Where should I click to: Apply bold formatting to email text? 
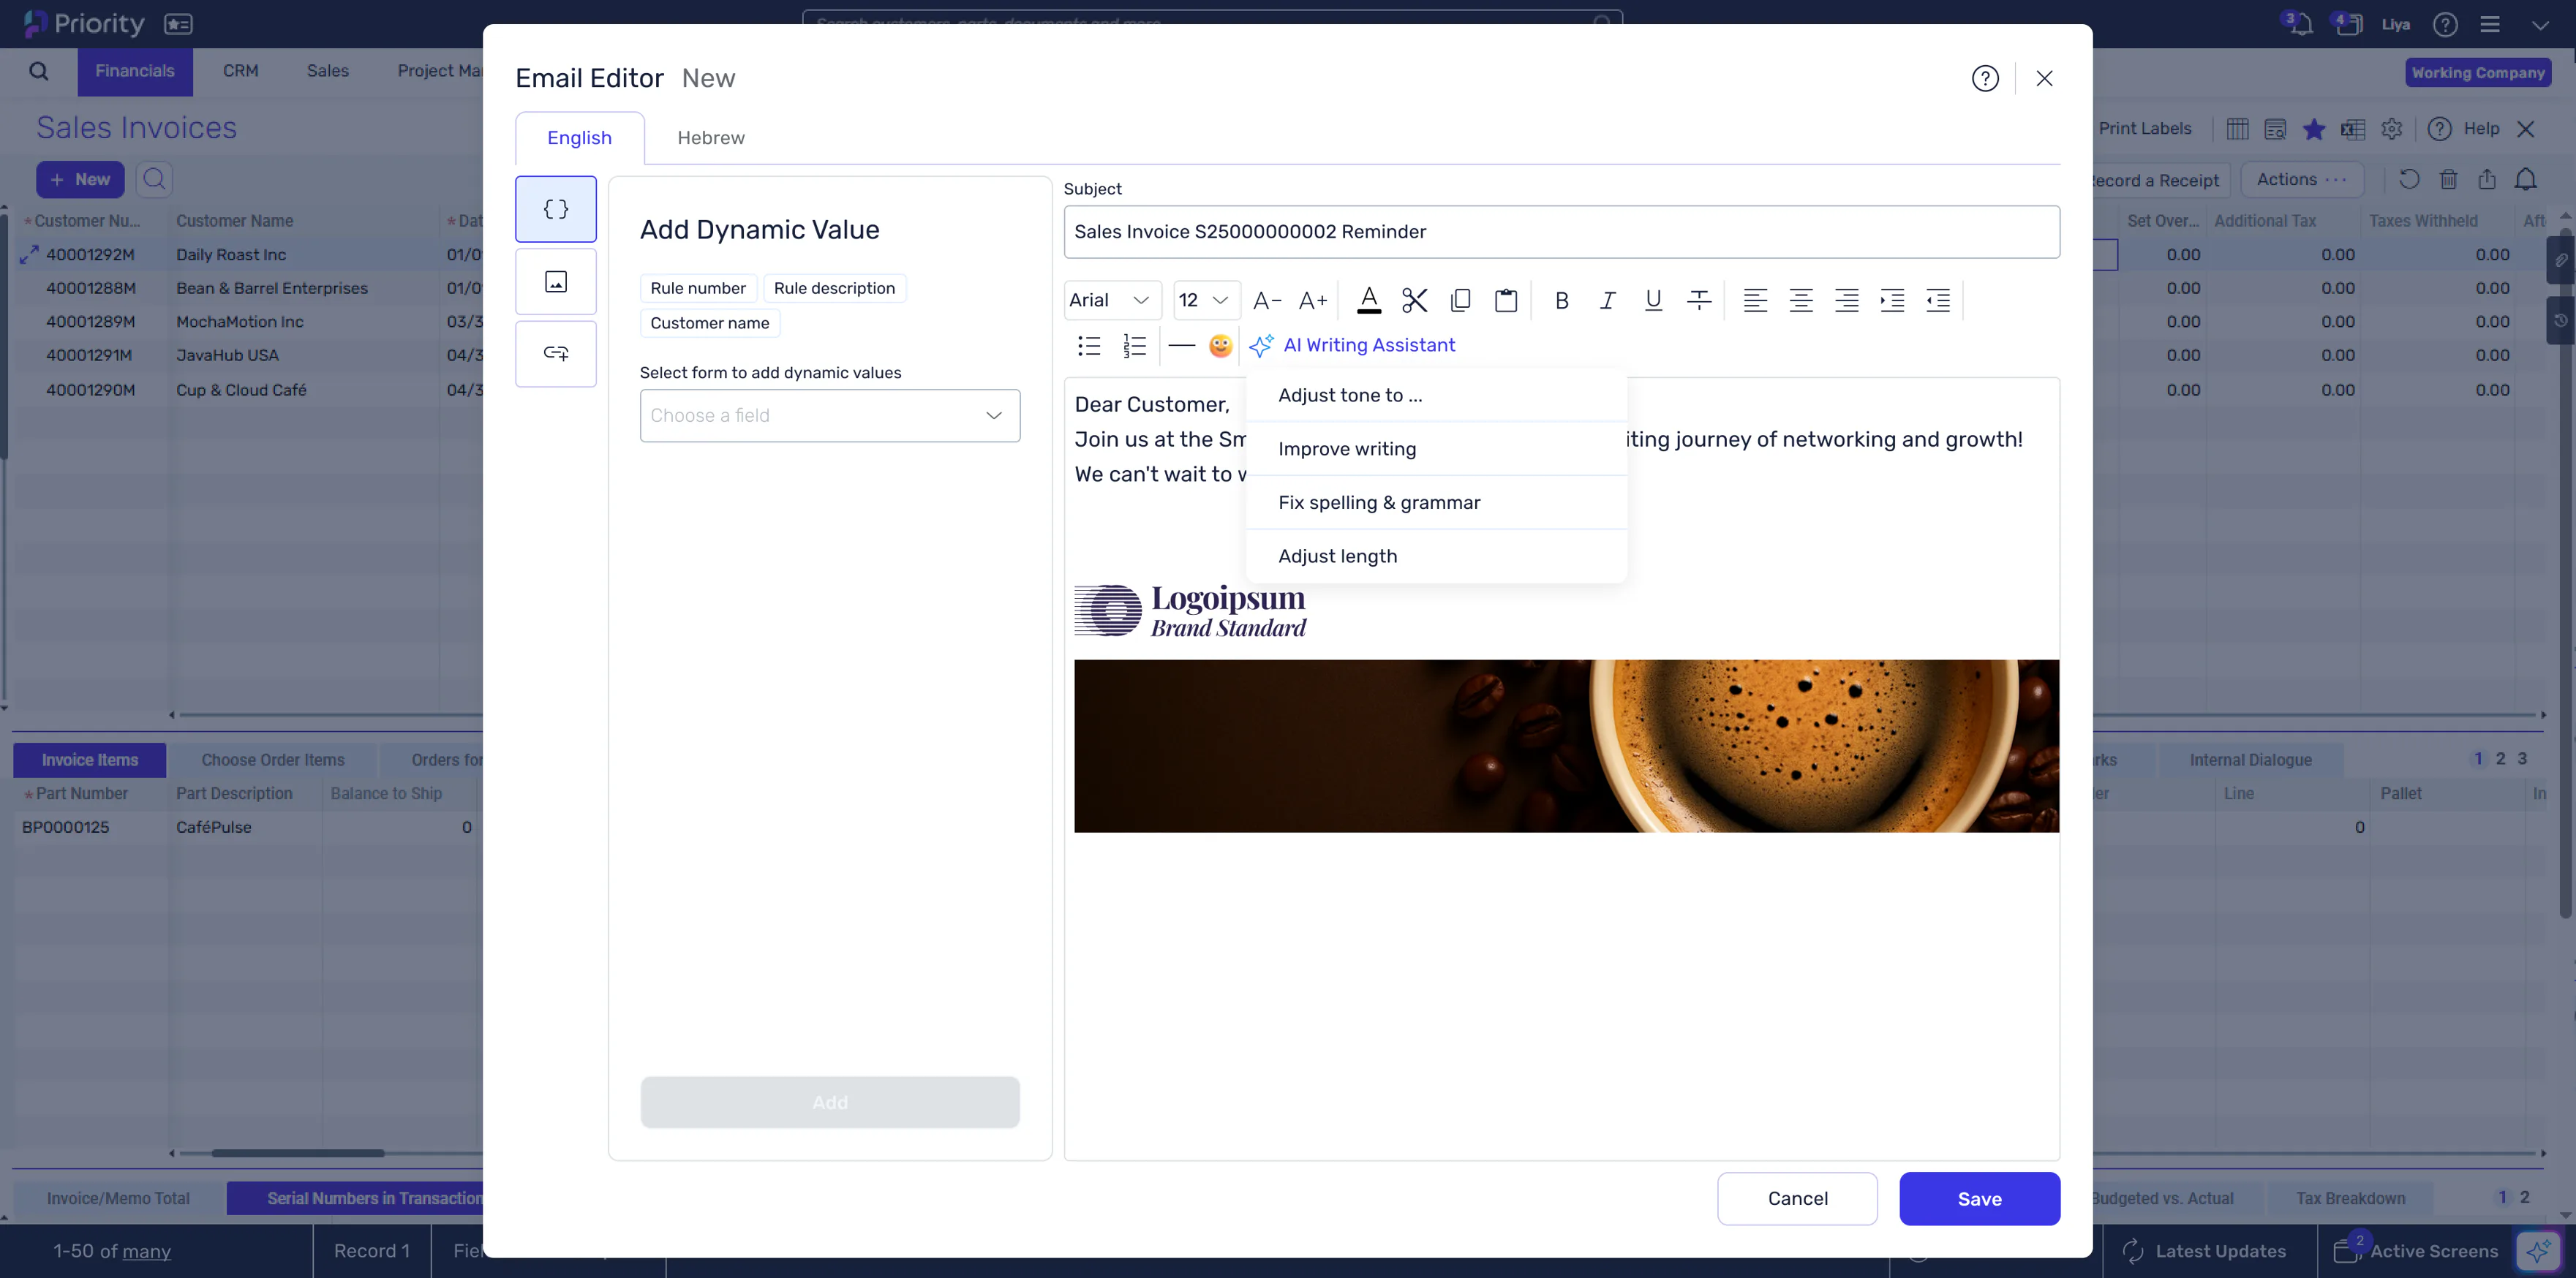pyautogui.click(x=1562, y=300)
